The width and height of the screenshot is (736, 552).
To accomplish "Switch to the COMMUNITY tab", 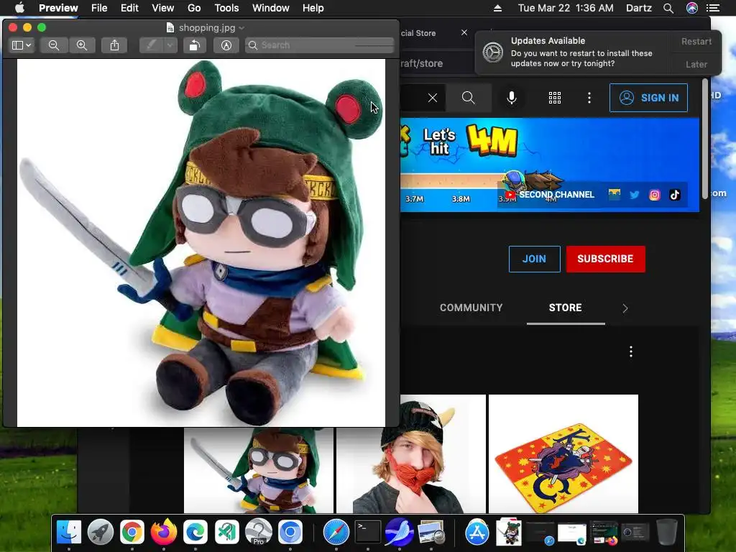I will (x=471, y=308).
